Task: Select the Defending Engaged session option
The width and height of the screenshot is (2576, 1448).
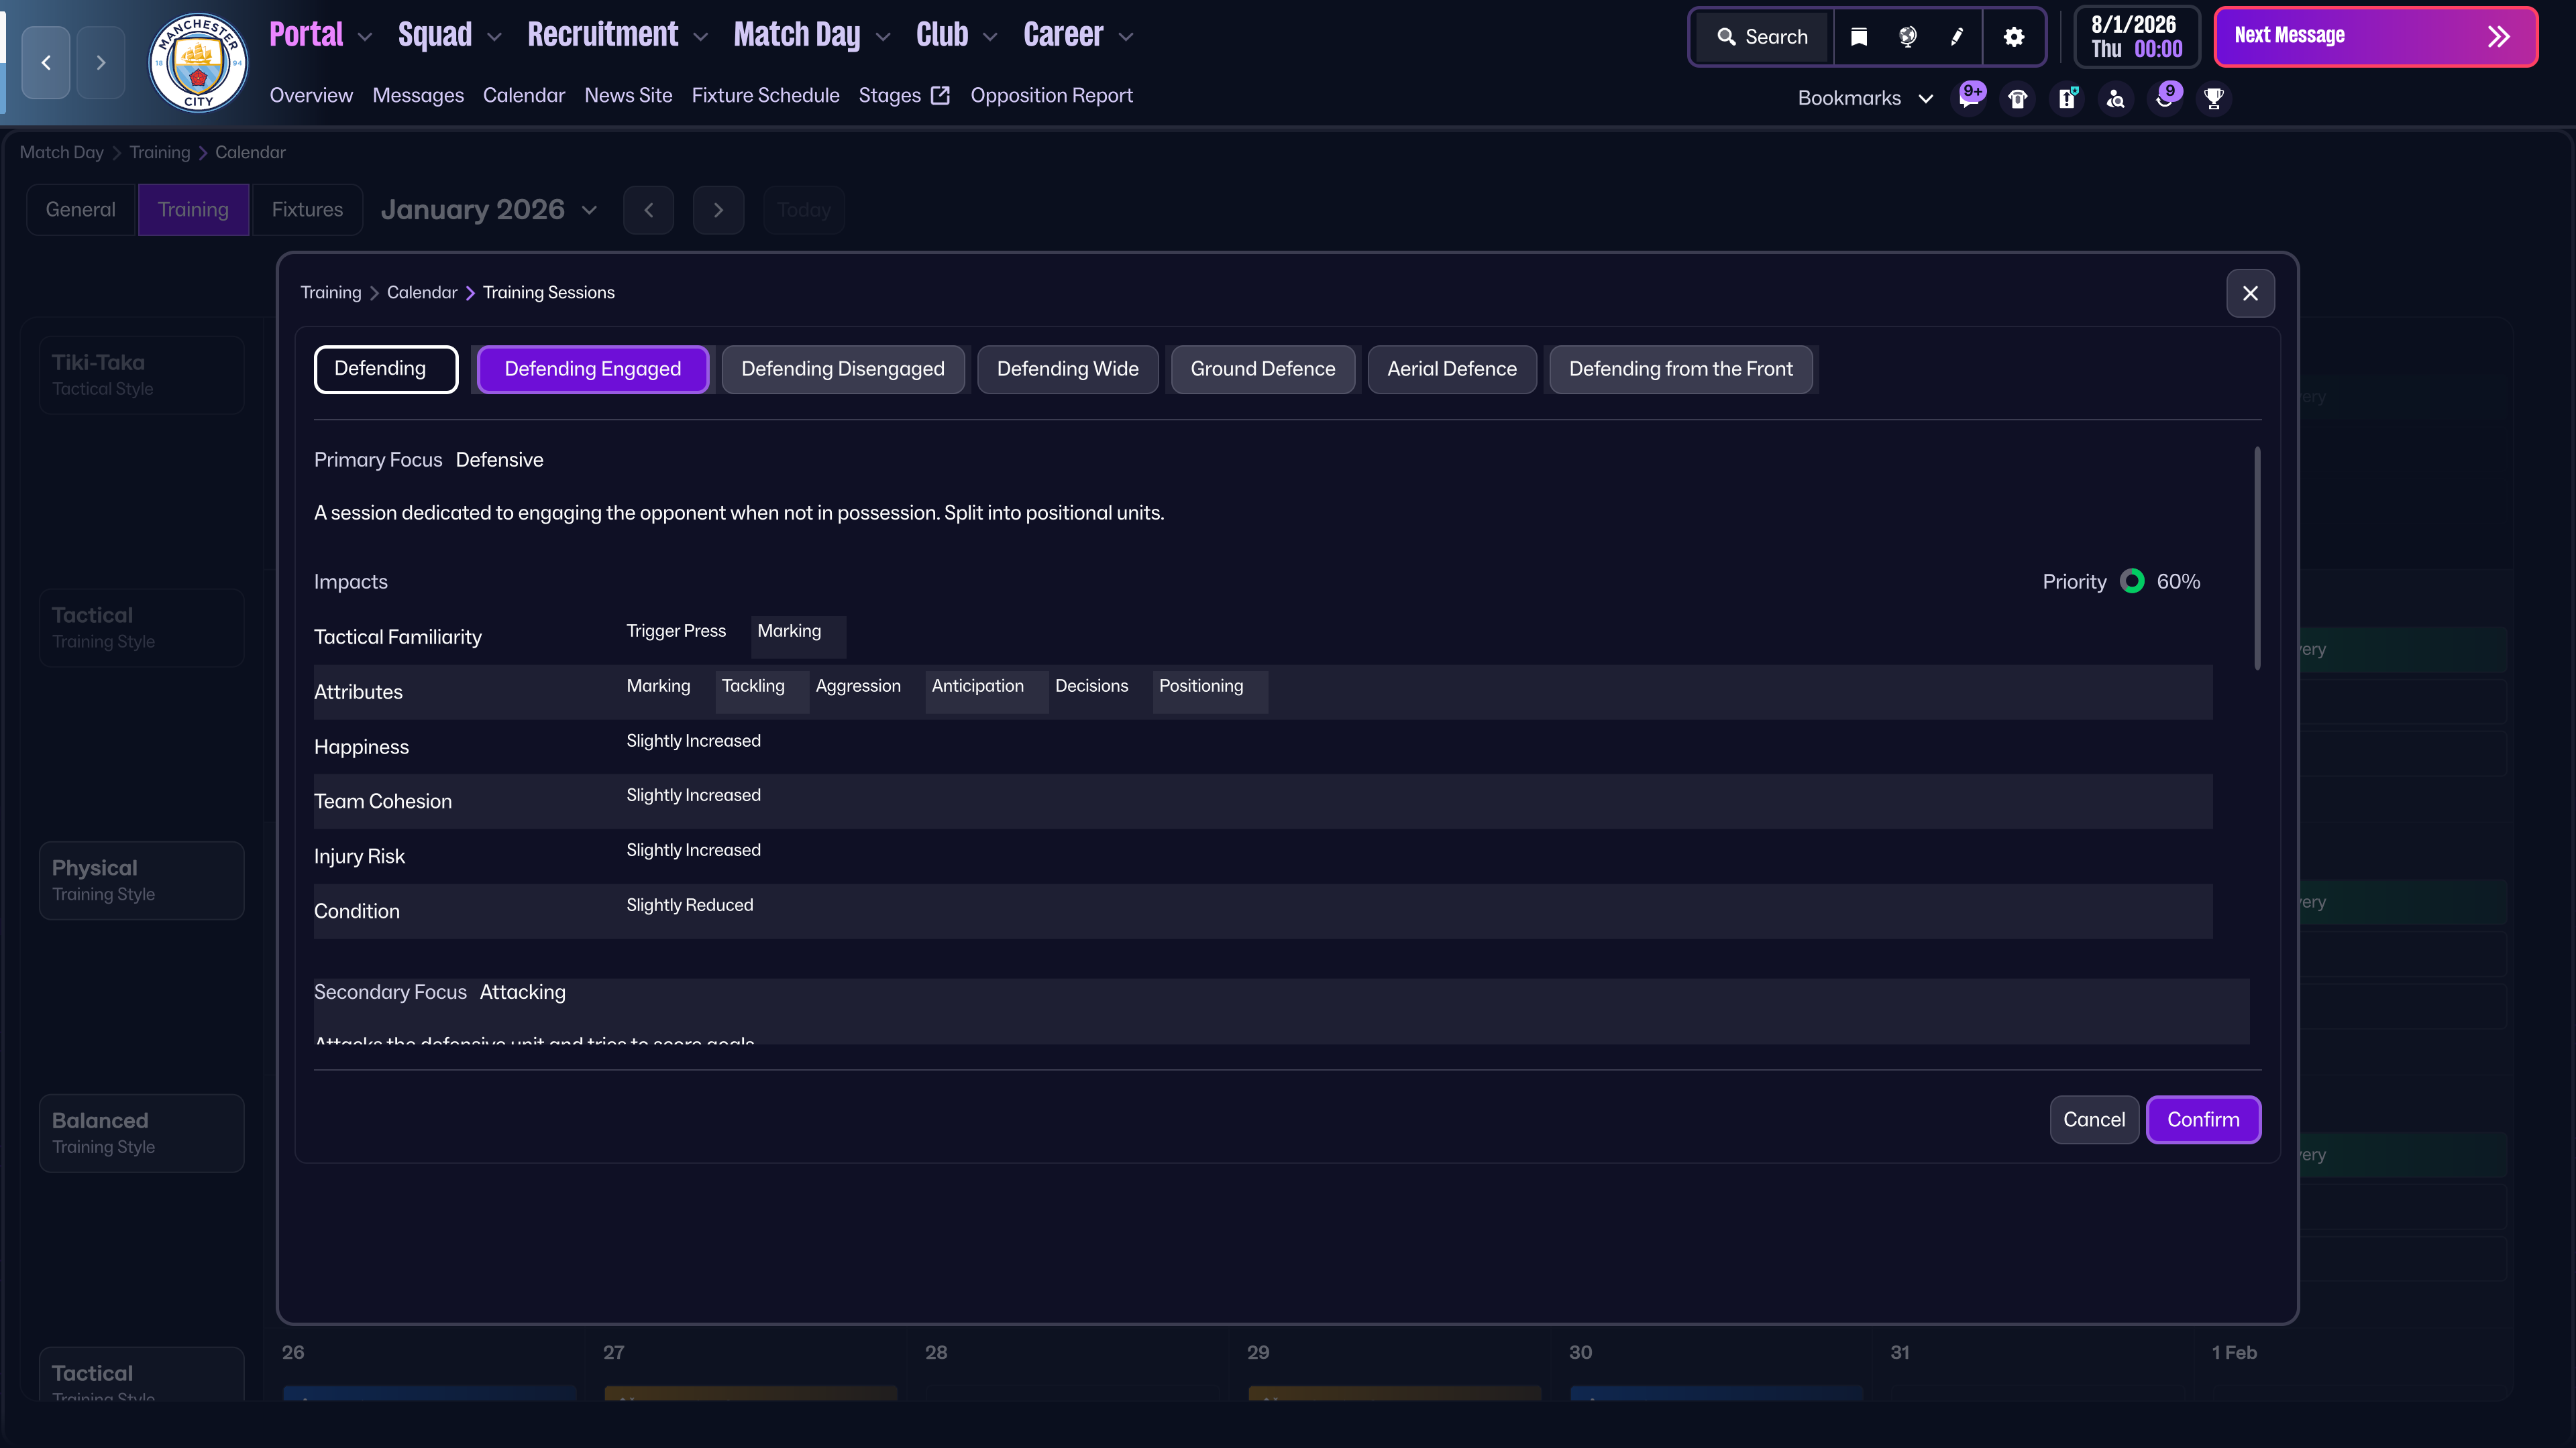Action: point(593,369)
